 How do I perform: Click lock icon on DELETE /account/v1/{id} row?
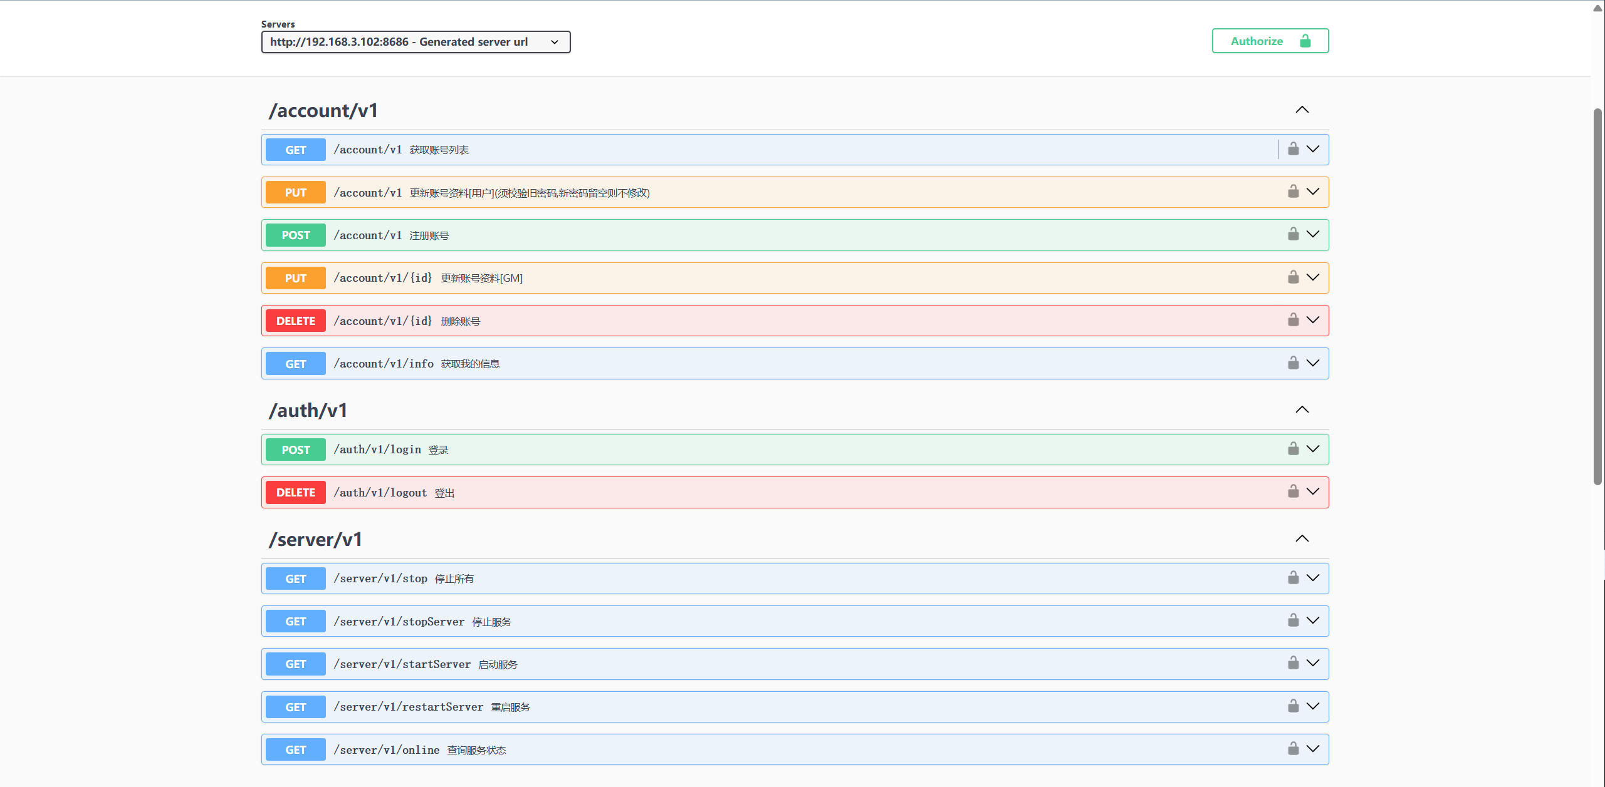[1293, 320]
